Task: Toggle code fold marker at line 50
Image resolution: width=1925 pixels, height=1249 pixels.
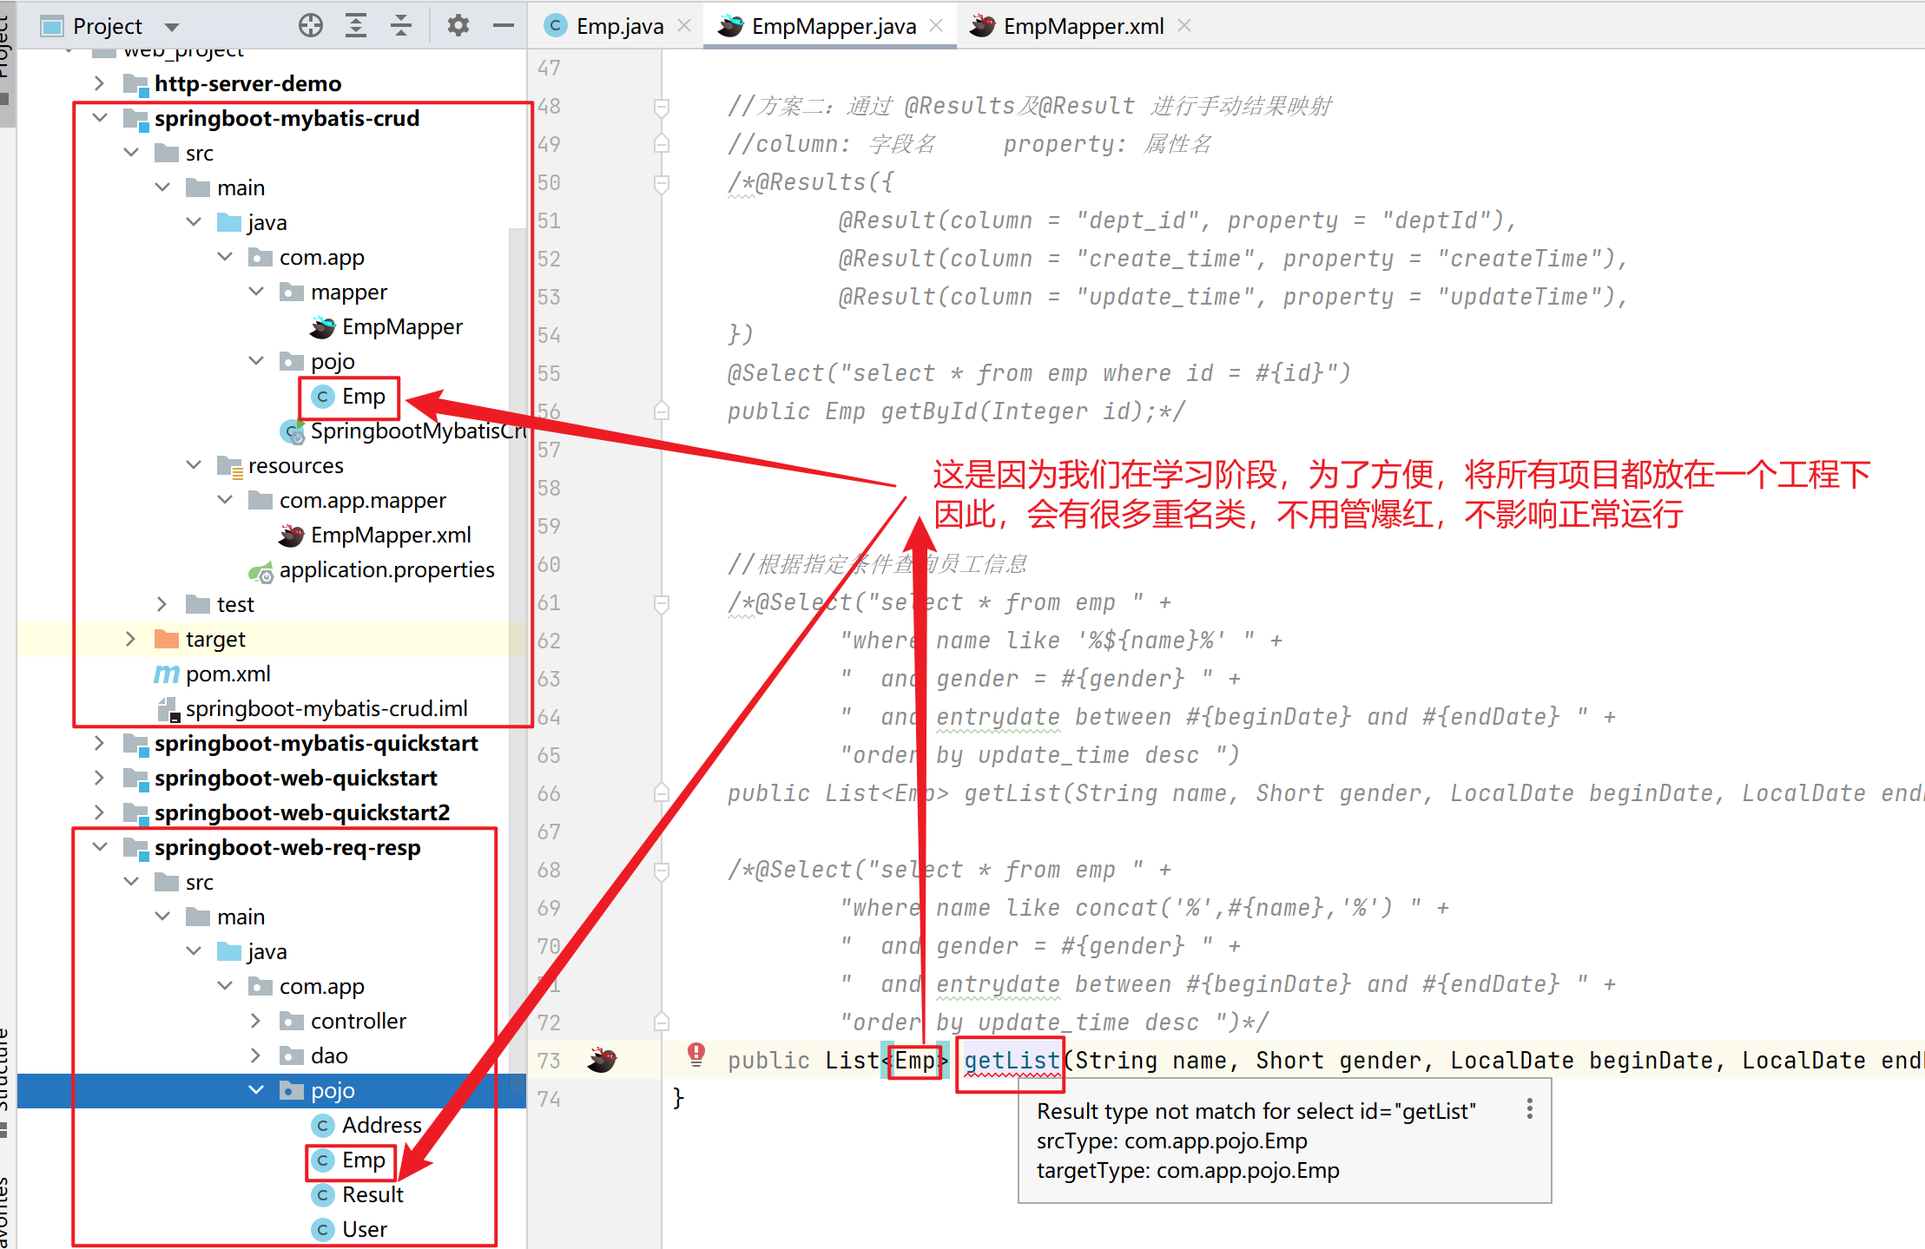Action: pyautogui.click(x=662, y=182)
